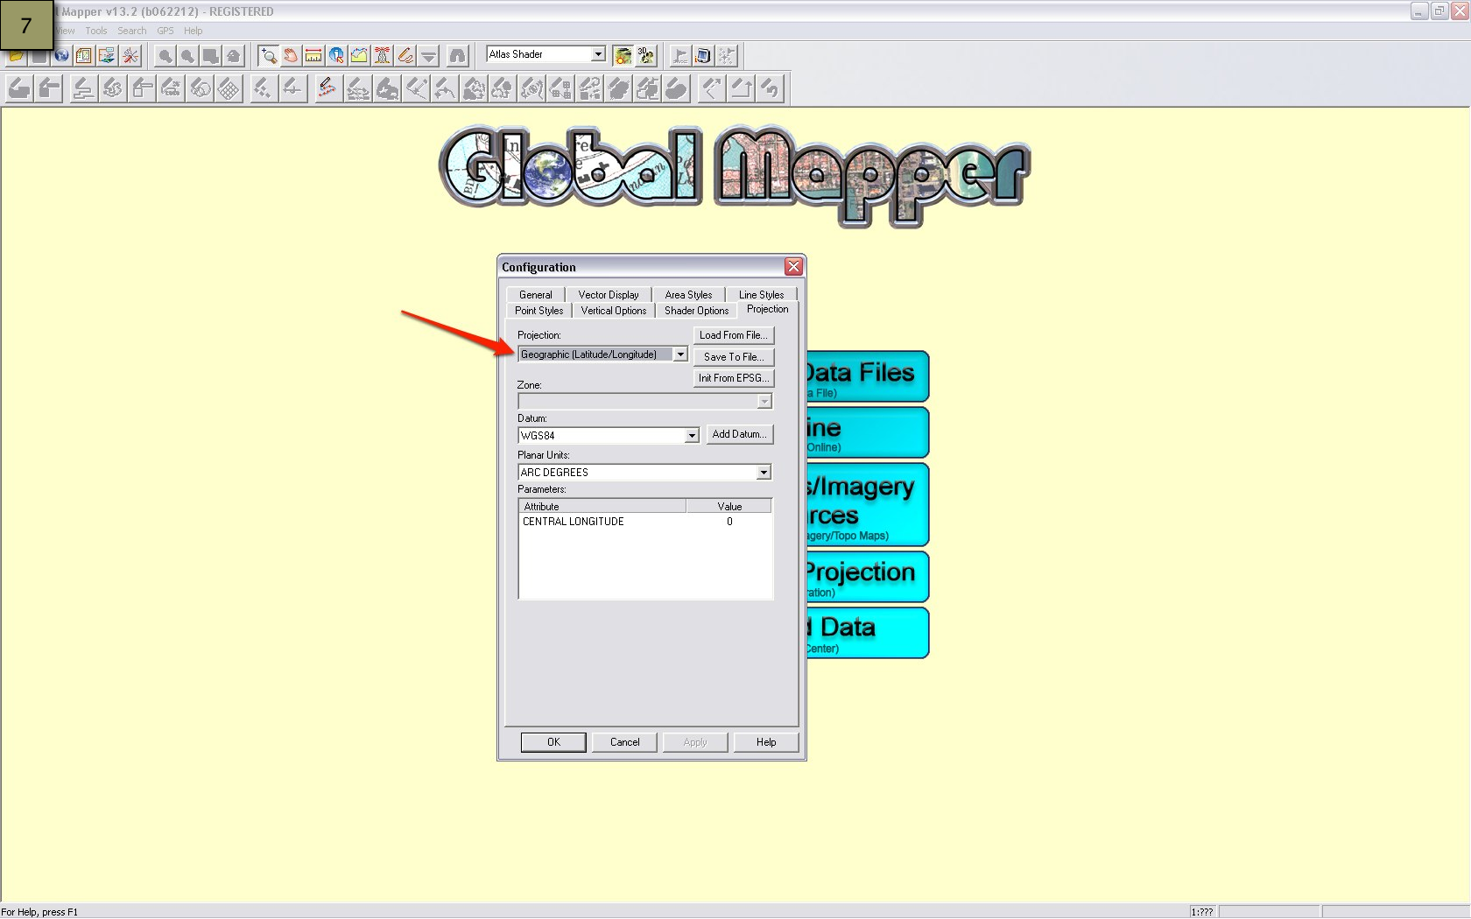Screen dimensions: 1471x919
Task: Click the Save To File button
Action: pos(734,357)
